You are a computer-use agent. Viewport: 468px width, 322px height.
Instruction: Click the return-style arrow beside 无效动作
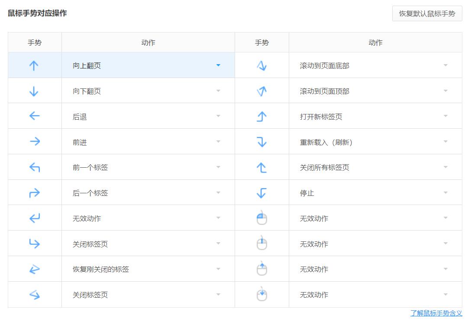34,218
